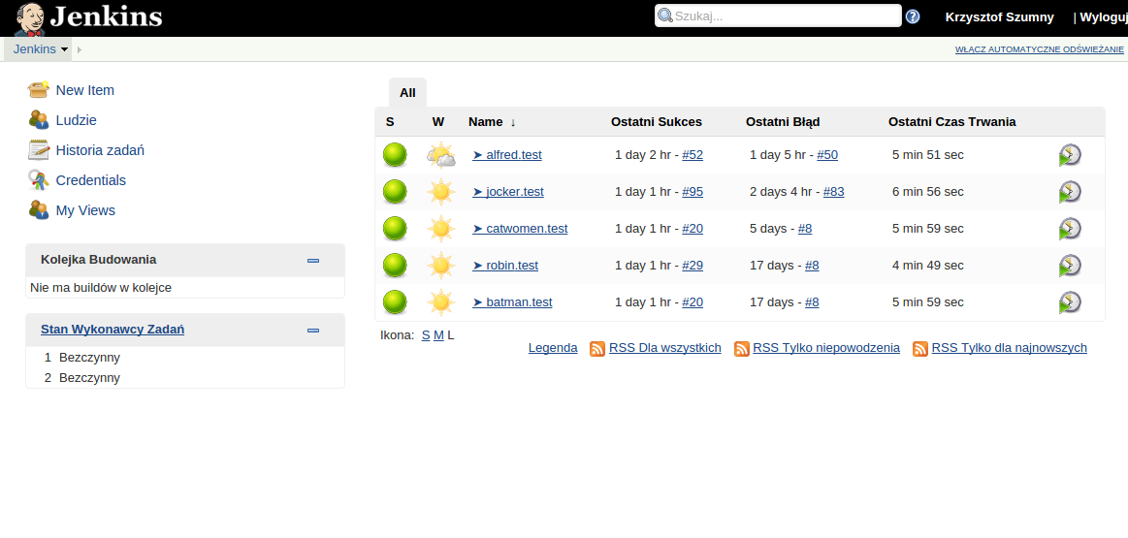Click the Jenkins butler logo icon

(29, 18)
